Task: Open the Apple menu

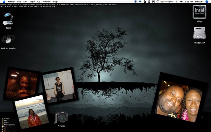Action: pos(4,2)
